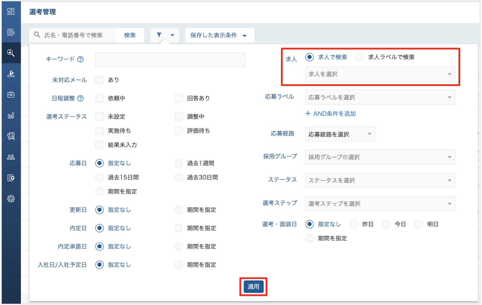Viewport: 482px width, 305px height.
Task: Choose 過去1週間 for 応募日
Action: (179, 163)
